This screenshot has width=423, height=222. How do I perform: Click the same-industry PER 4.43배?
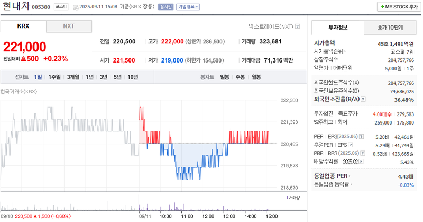click(406, 176)
